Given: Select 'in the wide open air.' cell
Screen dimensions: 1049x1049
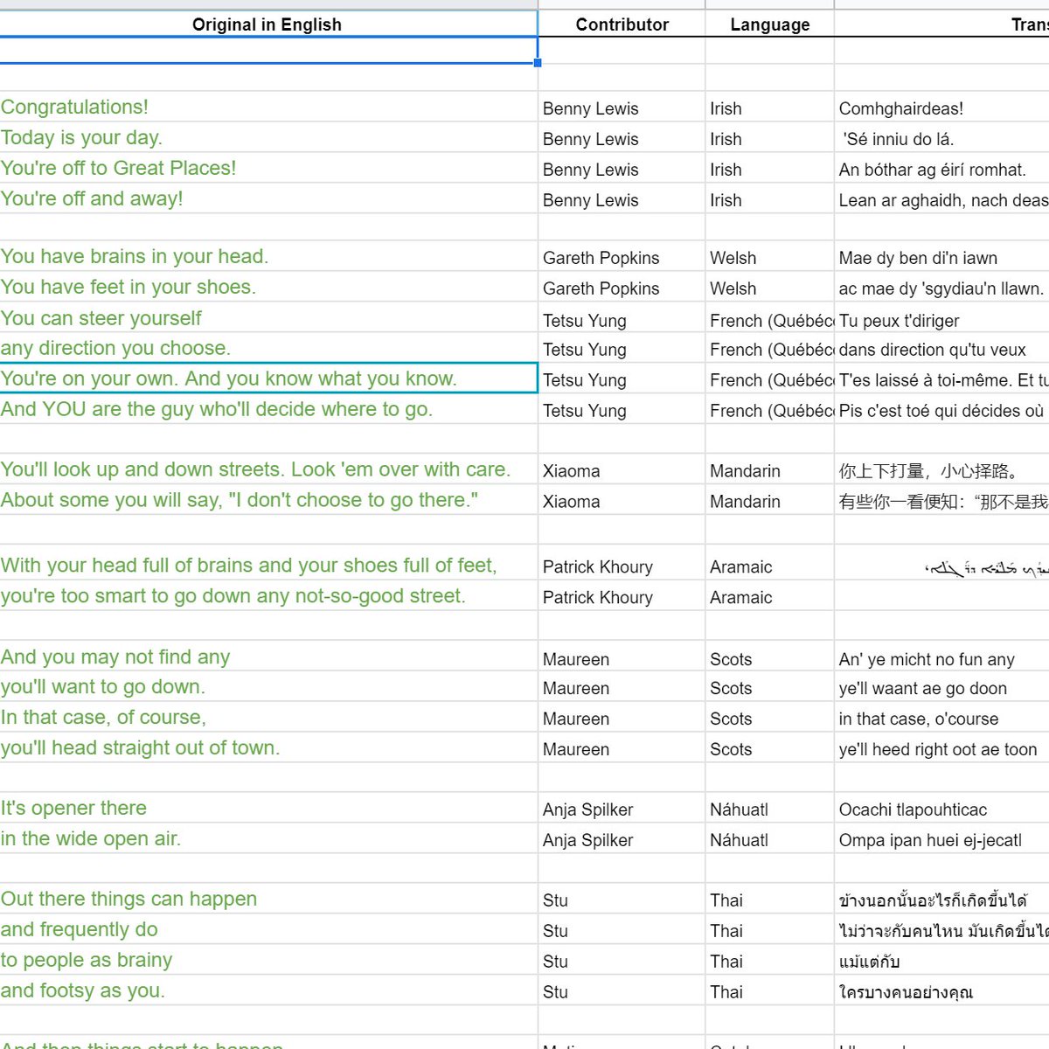Looking at the screenshot, I should [267, 838].
